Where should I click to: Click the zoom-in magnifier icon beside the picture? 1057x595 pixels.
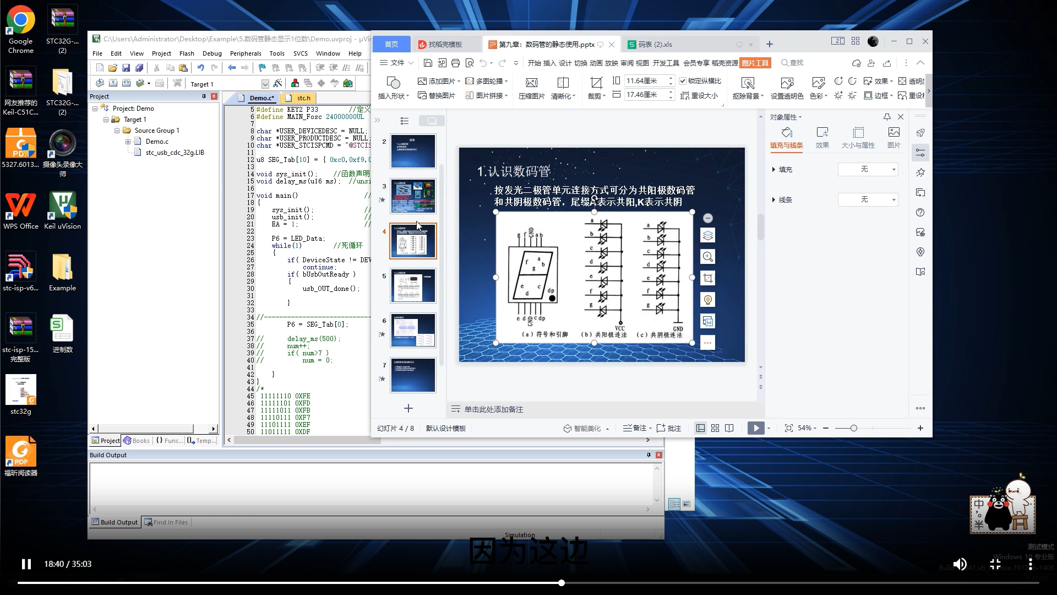(708, 257)
